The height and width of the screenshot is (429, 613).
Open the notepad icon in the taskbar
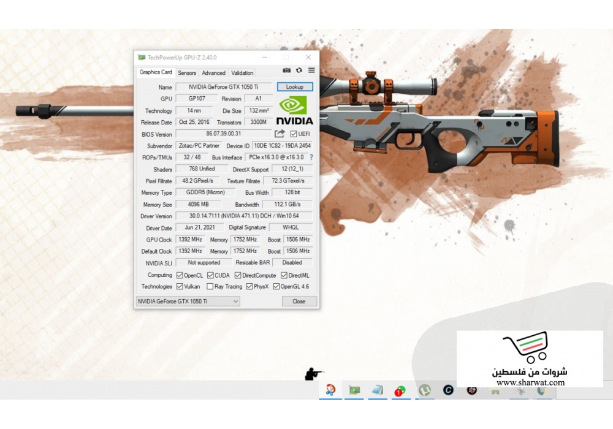[x=377, y=390]
